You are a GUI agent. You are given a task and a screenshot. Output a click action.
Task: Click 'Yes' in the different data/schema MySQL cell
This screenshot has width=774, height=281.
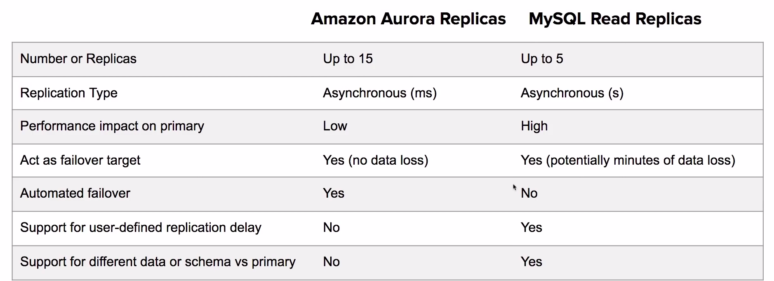click(x=532, y=262)
